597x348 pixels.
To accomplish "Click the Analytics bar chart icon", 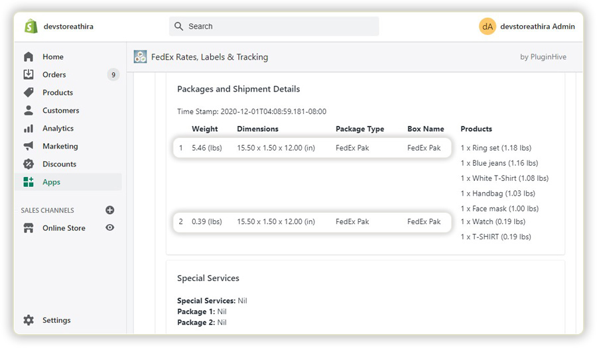I will 28,128.
